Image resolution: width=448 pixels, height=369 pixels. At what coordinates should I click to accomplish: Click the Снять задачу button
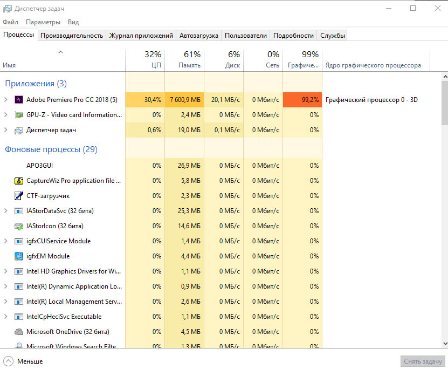pos(423,361)
